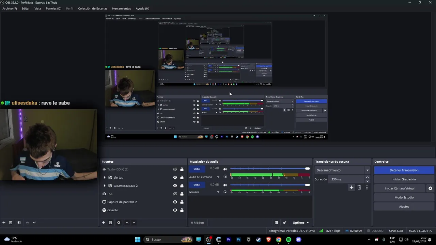Open scene filters icon in the scenes toolbar
Screen dimensions: 436x245
pyautogui.click(x=19, y=223)
